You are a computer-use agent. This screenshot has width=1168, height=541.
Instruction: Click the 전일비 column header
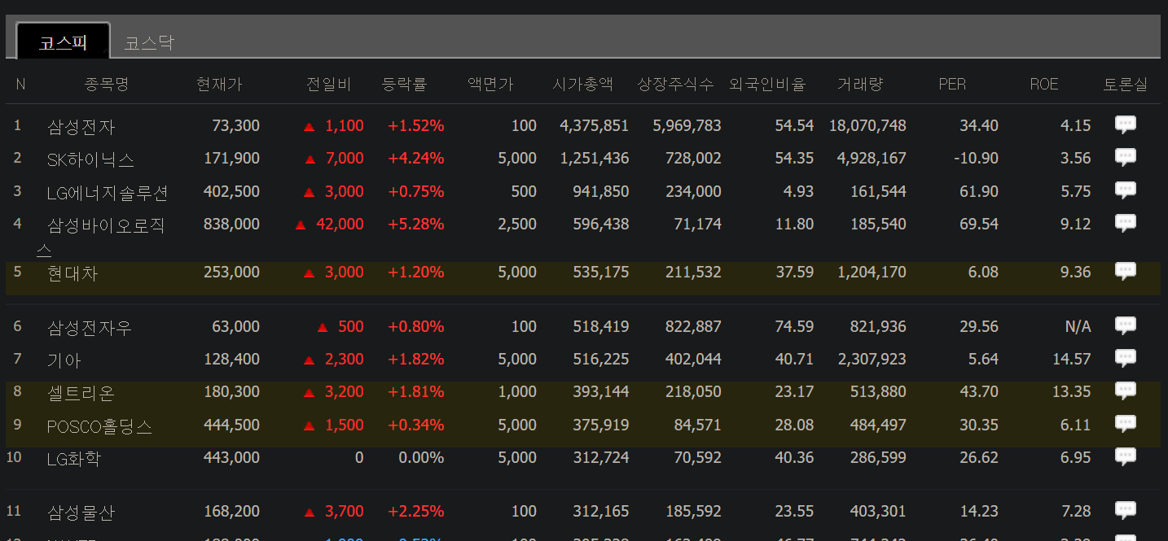(x=329, y=84)
